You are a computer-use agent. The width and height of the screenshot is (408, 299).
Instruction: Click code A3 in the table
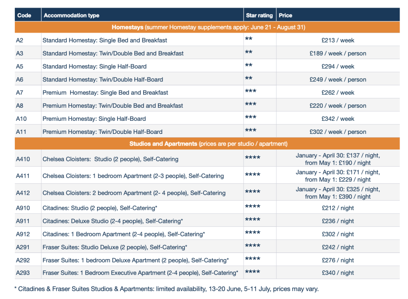pos(19,53)
